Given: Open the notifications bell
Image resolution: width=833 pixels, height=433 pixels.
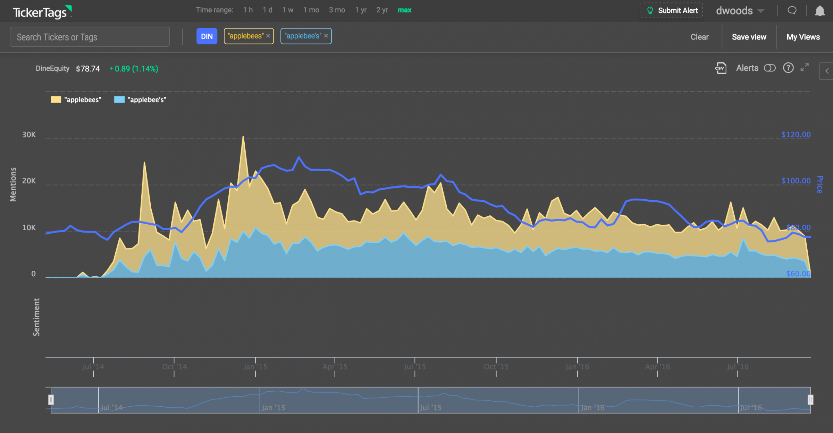Looking at the screenshot, I should (820, 11).
